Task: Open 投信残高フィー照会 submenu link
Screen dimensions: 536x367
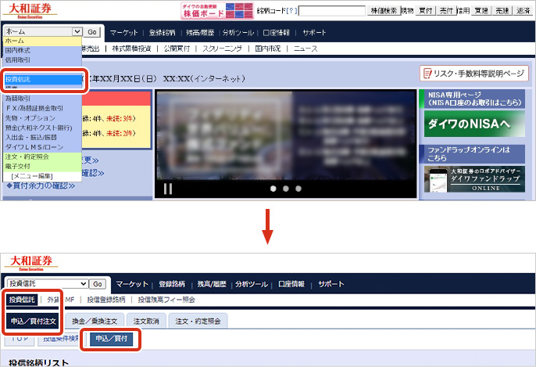Action: [x=166, y=300]
